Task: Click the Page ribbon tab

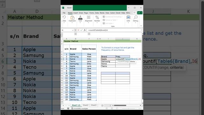Action: [86, 13]
